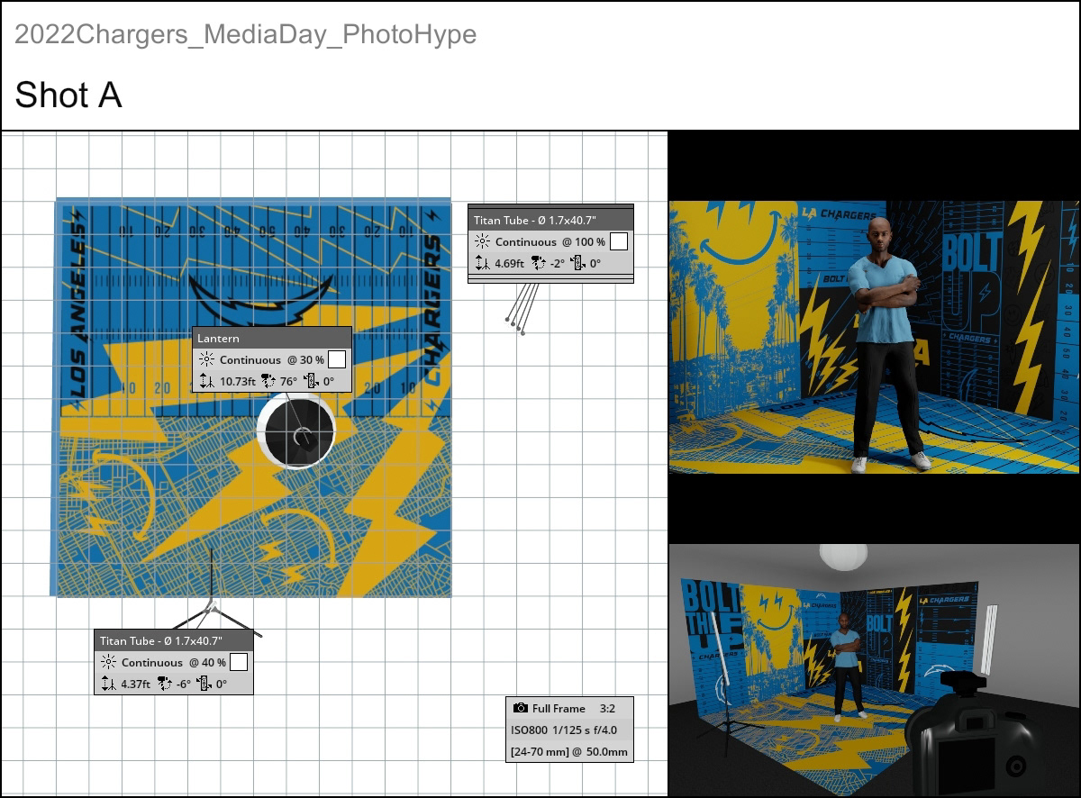Click Continuous @ 100 % text

point(550,241)
